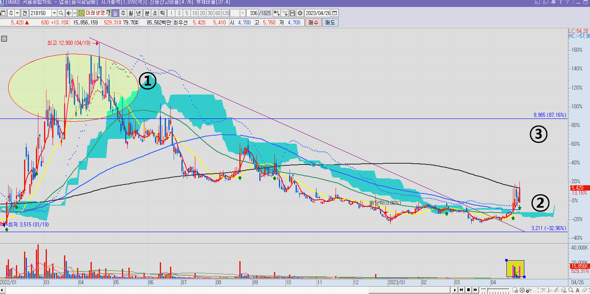
Task: Click the wave-line analysis icon at bottom
Action: 550,290
